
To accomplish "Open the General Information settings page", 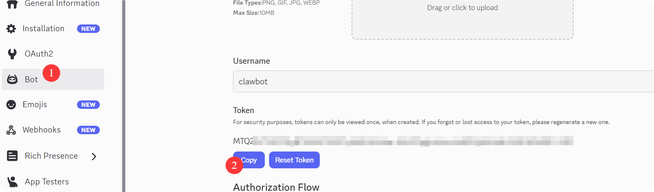I will (62, 4).
